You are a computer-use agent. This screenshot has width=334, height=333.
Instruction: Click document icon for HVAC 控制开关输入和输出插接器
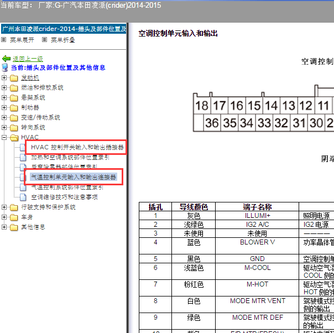pos(23,147)
